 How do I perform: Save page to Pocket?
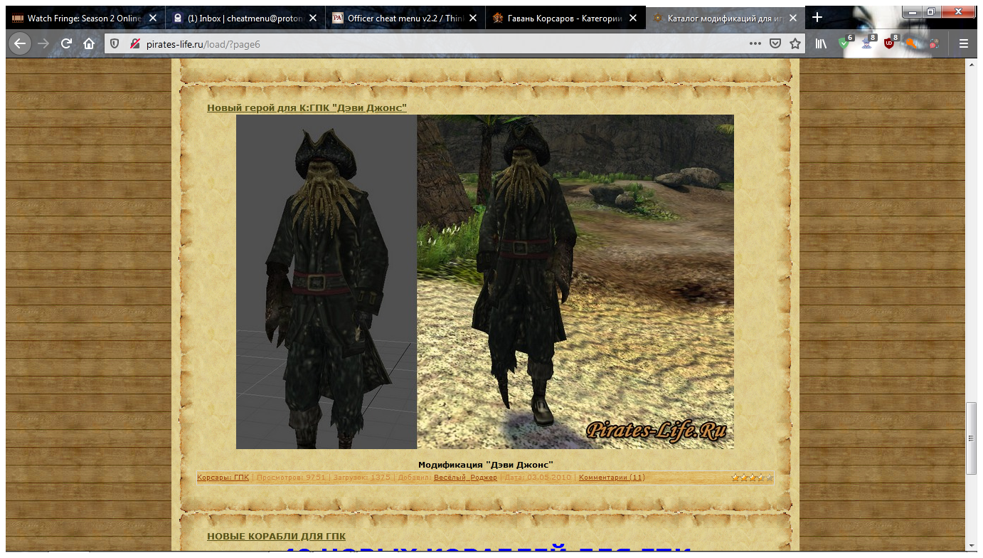click(775, 44)
